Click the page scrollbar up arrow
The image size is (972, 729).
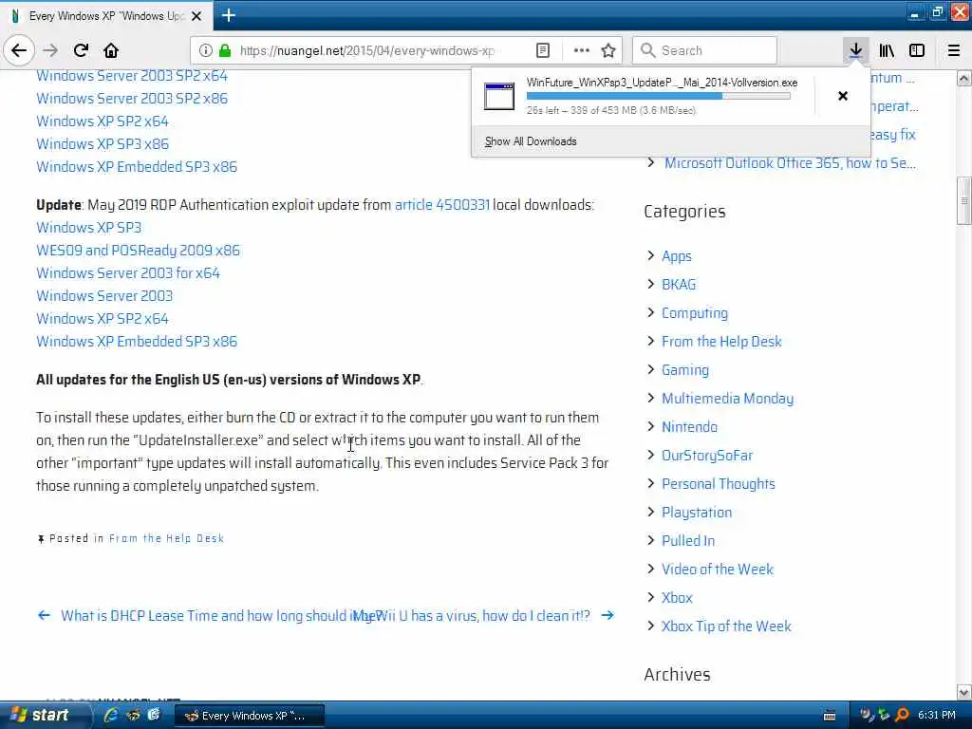pos(964,78)
